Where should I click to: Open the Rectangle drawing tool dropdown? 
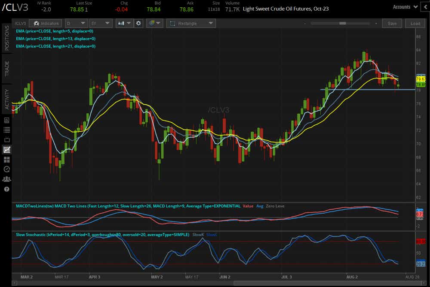[191, 24]
